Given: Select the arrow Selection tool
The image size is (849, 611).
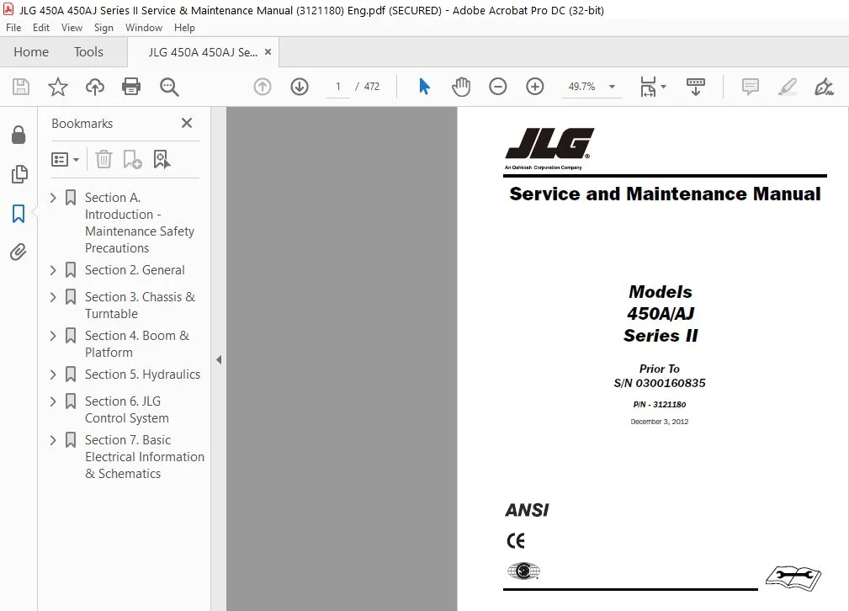Looking at the screenshot, I should coord(424,87).
